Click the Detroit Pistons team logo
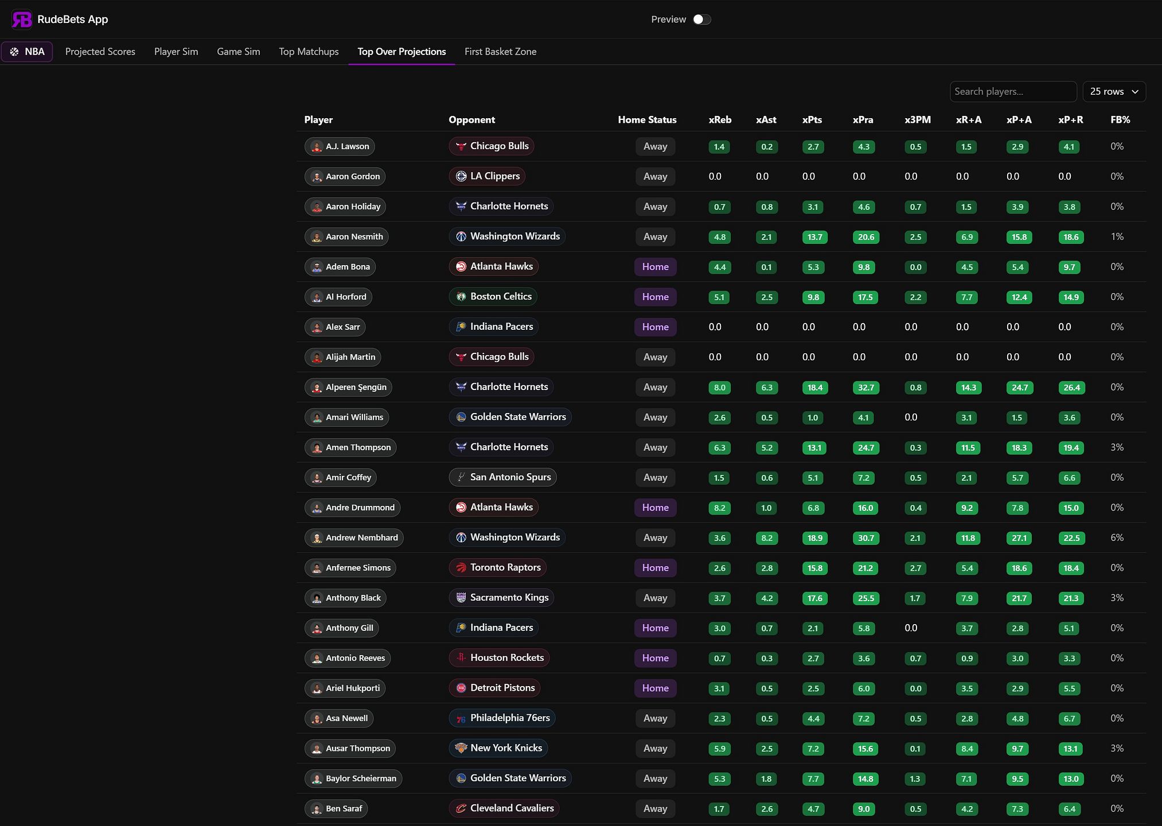This screenshot has width=1162, height=826. (x=461, y=688)
